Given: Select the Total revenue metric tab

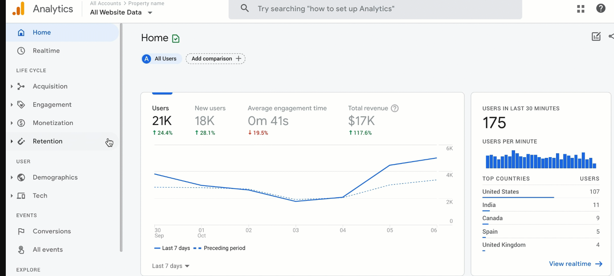Looking at the screenshot, I should pyautogui.click(x=373, y=120).
